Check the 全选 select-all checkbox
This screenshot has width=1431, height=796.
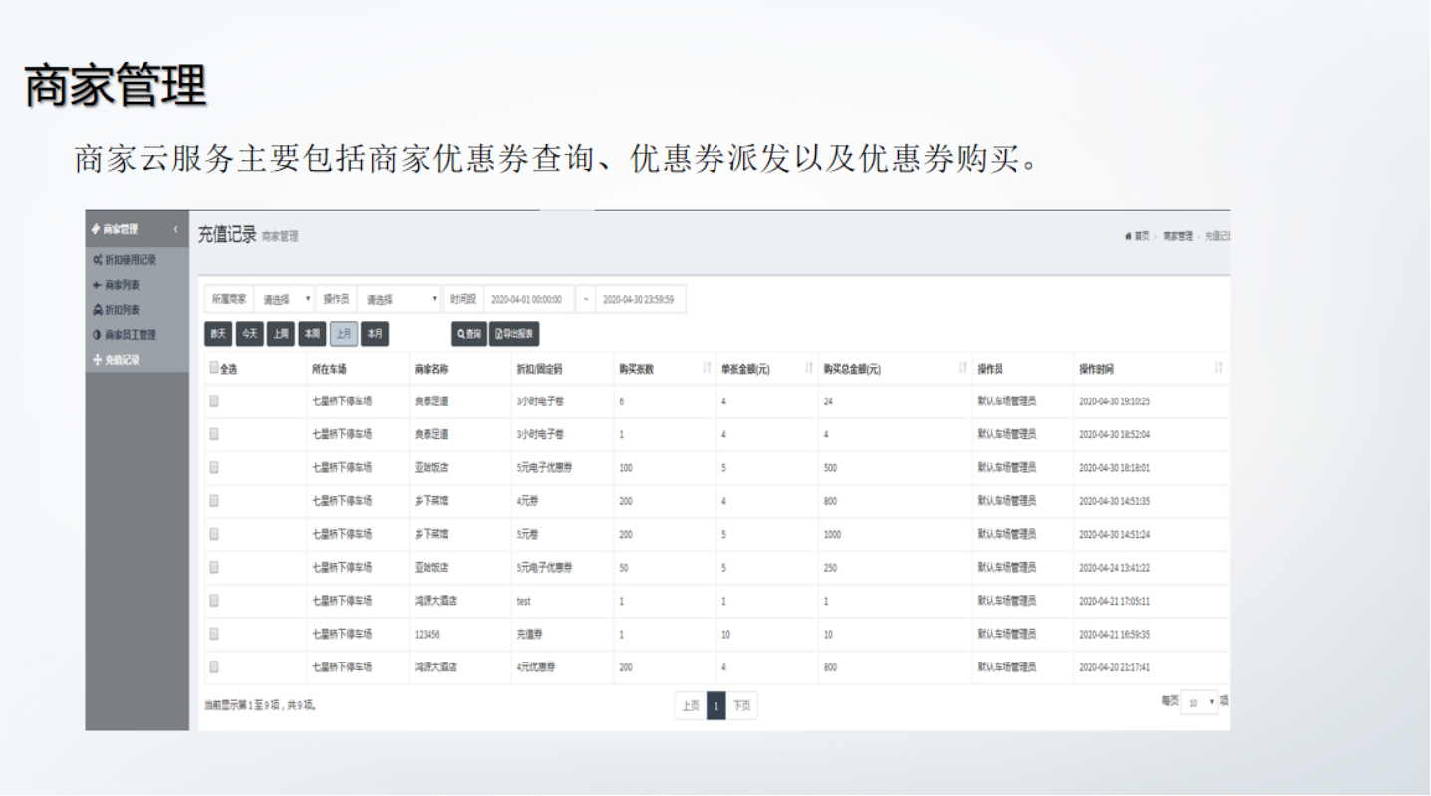(214, 368)
